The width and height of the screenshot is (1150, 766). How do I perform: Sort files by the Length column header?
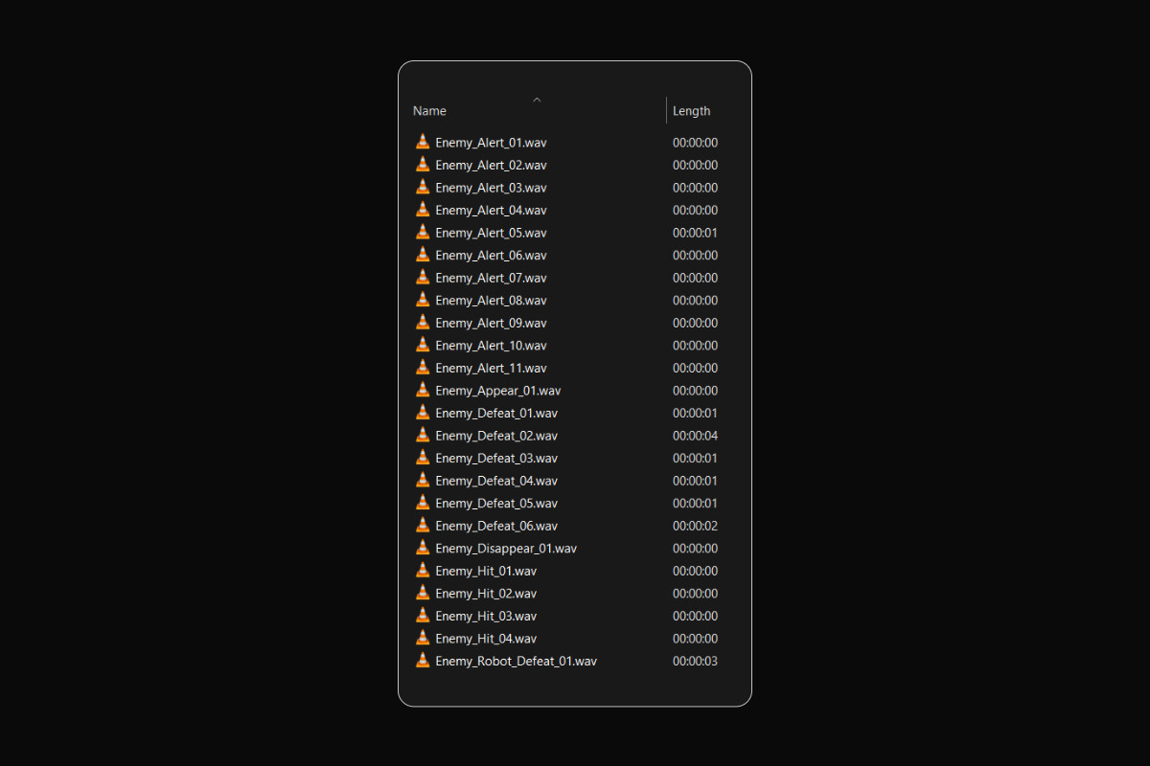(x=691, y=111)
